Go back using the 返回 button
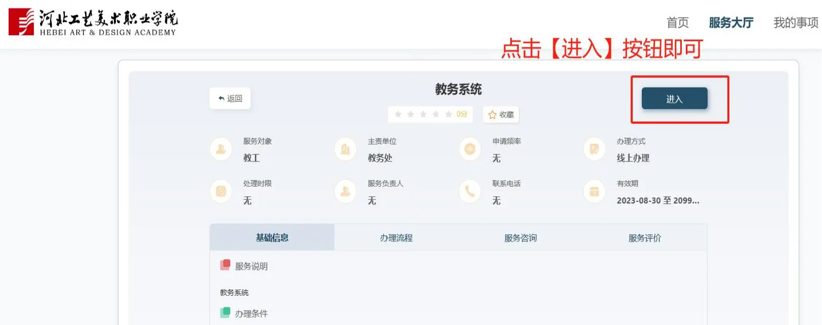The width and height of the screenshot is (822, 325). [230, 98]
